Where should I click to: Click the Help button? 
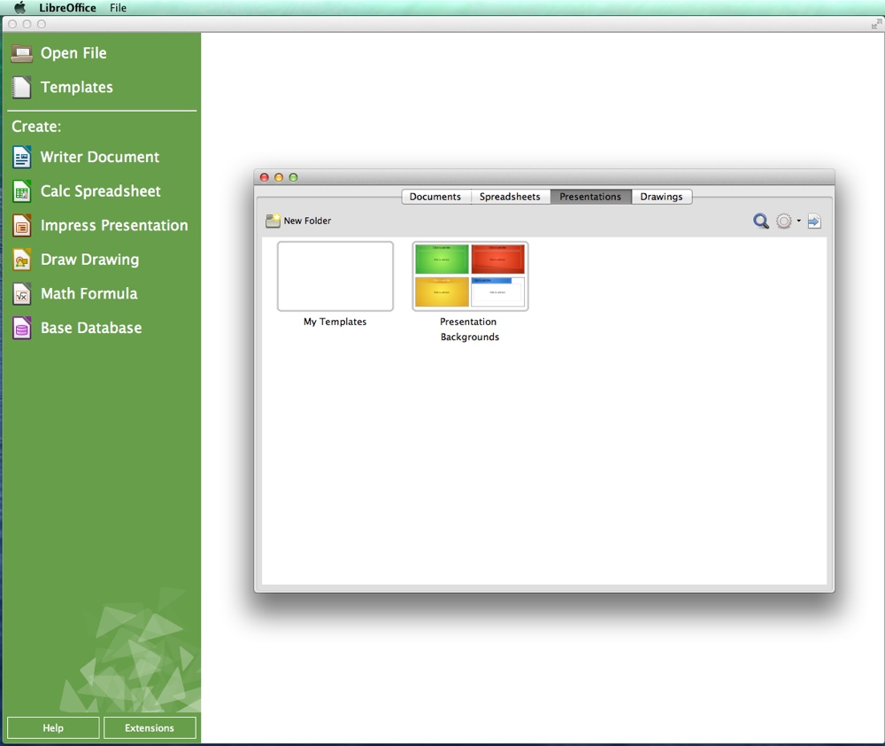coord(53,728)
